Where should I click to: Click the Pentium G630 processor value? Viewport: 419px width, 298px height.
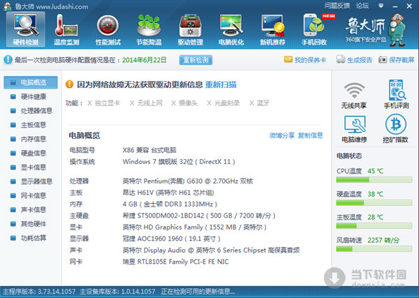(x=188, y=181)
